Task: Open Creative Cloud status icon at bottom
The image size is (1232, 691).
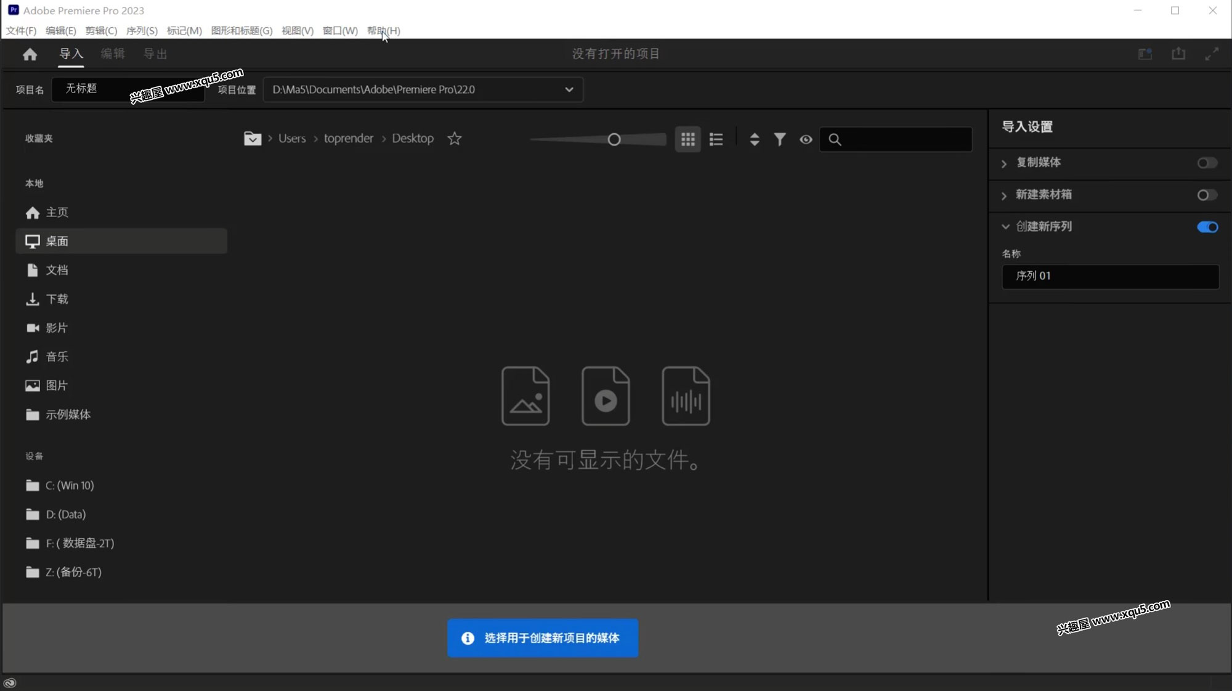Action: [10, 682]
